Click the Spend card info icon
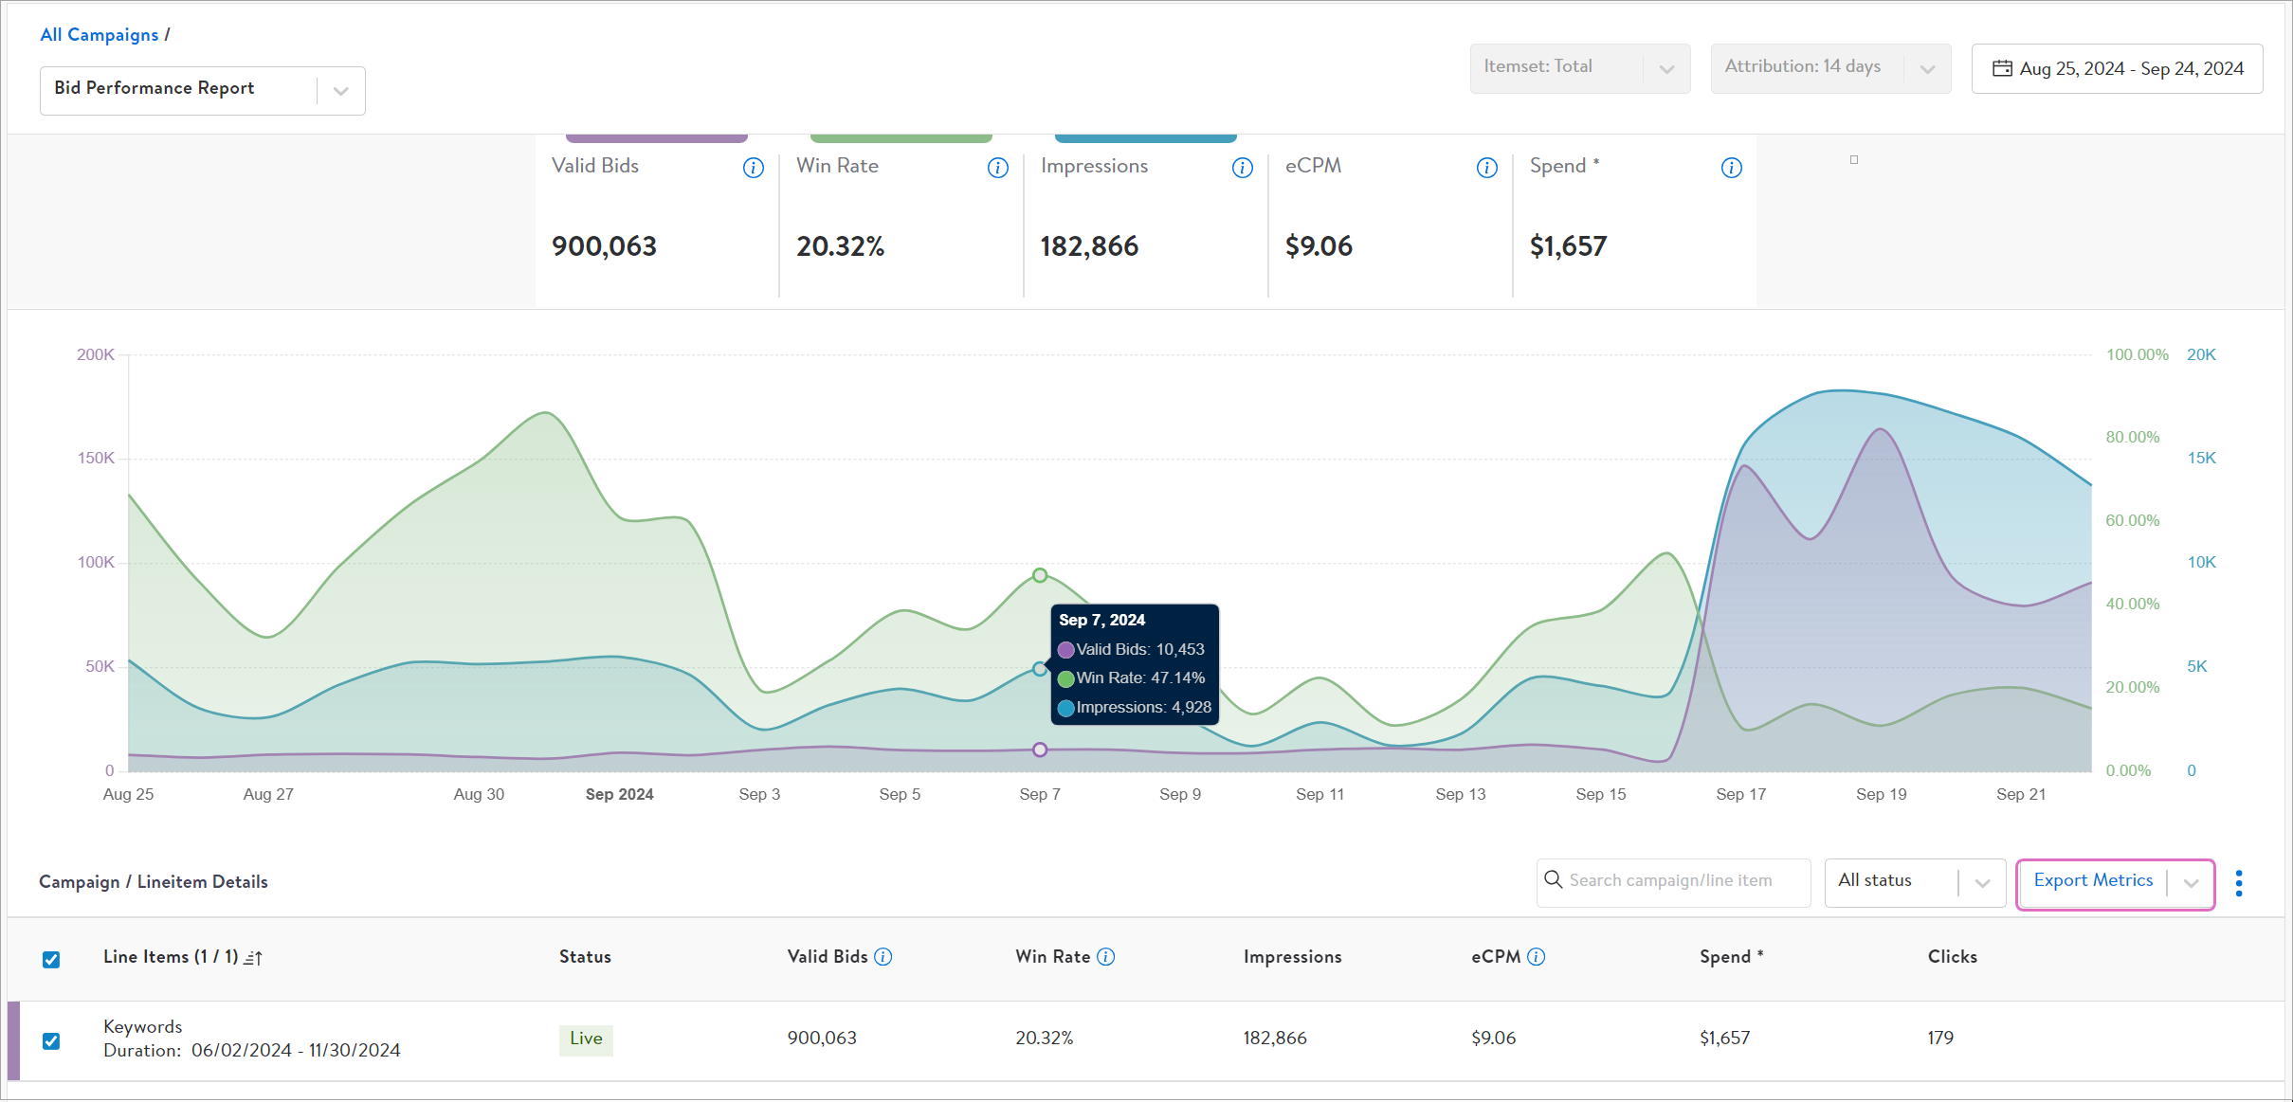 (x=1731, y=168)
